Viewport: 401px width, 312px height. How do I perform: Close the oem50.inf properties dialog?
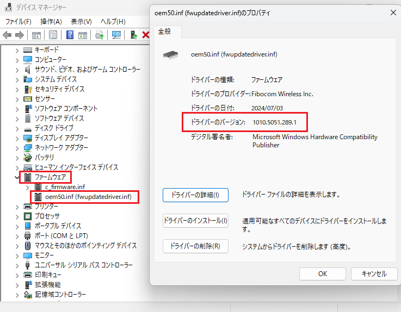click(x=393, y=13)
